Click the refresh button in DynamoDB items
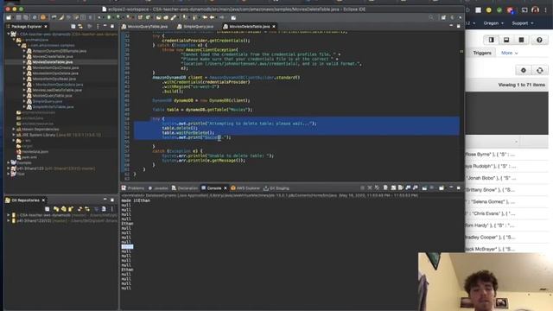This screenshot has width=553, height=311. tap(539, 71)
